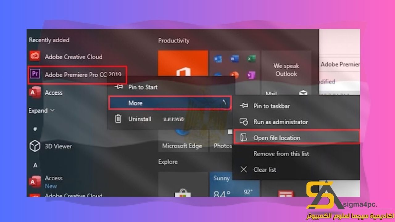Expand the More submenu

pos(170,103)
